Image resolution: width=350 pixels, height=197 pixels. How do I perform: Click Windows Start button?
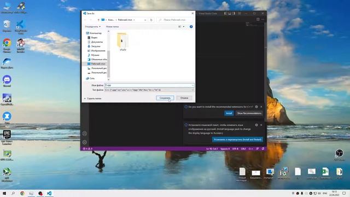[4, 193]
